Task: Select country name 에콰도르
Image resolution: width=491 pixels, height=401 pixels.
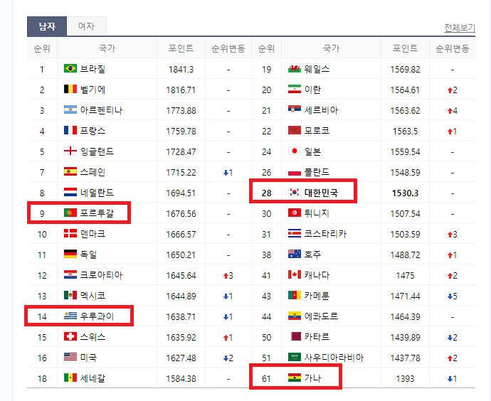Action: click(321, 316)
